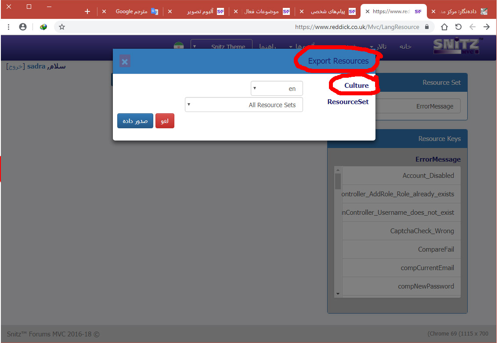Viewport: 498px width, 343px height.
Task: Open a new tab with plus button
Action: (x=87, y=11)
